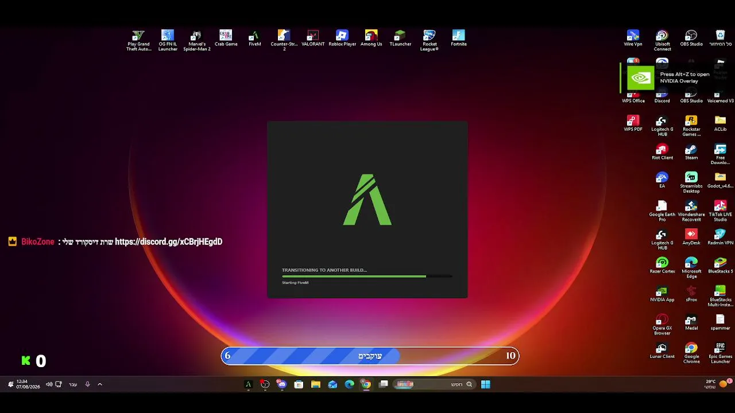Select the ACLib folder on the desktop

coord(720,123)
